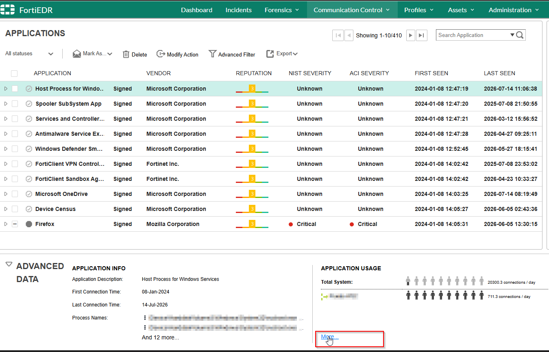Viewport: 549px width, 352px height.
Task: Click the Export icon
Action: [270, 54]
